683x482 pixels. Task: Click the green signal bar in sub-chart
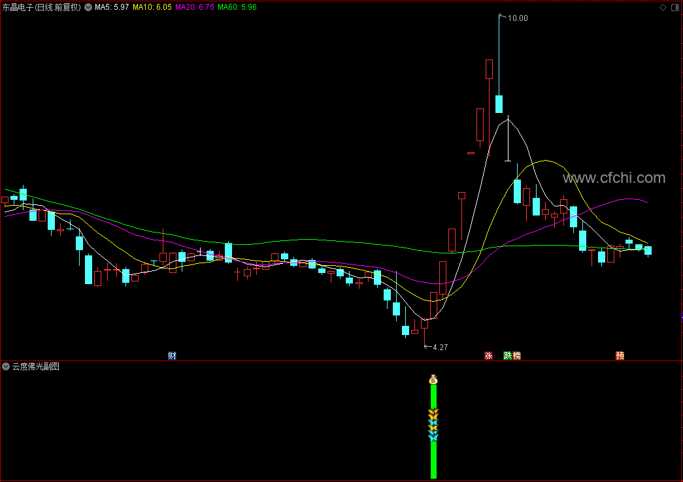click(433, 431)
